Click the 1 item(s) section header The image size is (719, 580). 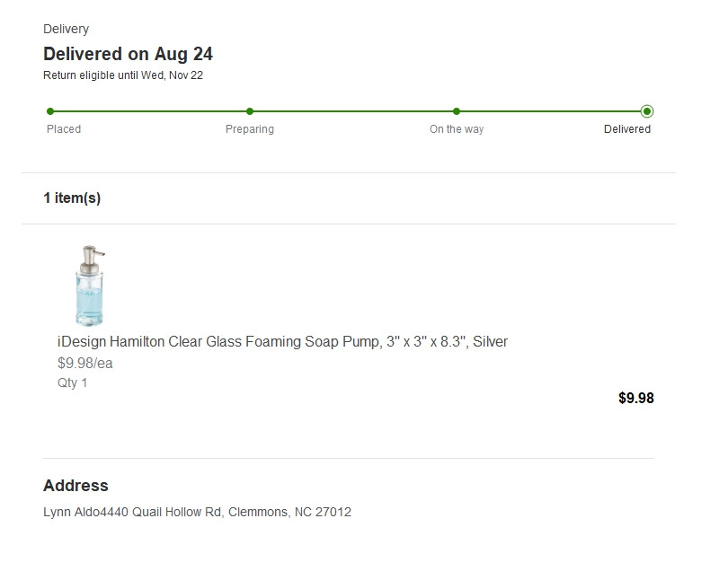pos(72,198)
